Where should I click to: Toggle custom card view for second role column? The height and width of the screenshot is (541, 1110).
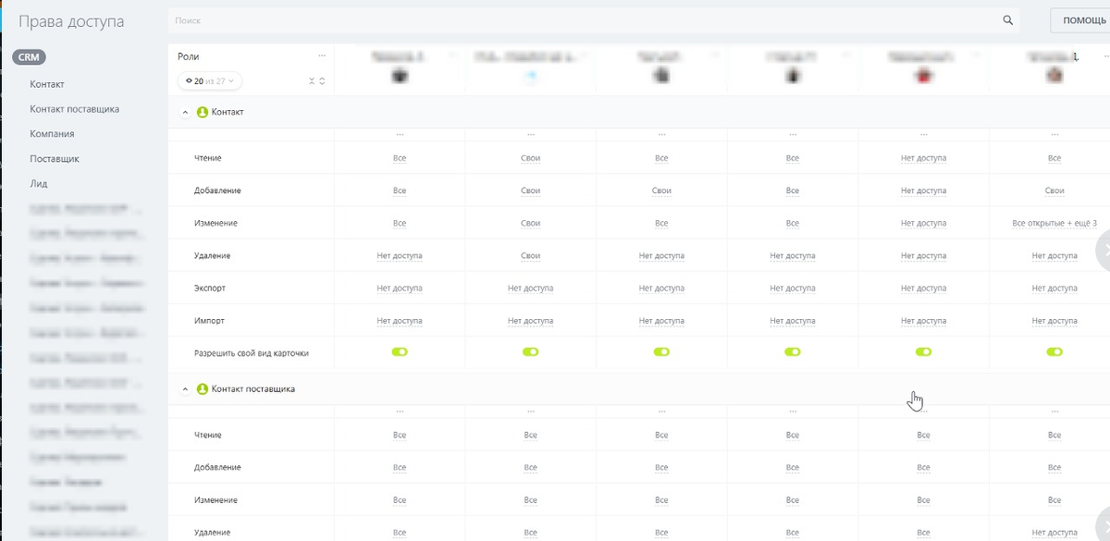pyautogui.click(x=530, y=352)
